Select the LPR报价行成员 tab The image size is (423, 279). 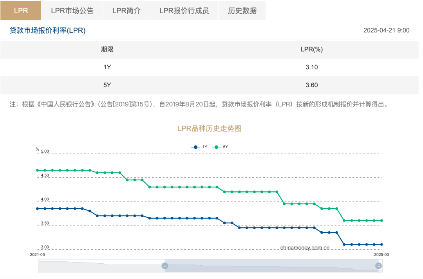184,11
